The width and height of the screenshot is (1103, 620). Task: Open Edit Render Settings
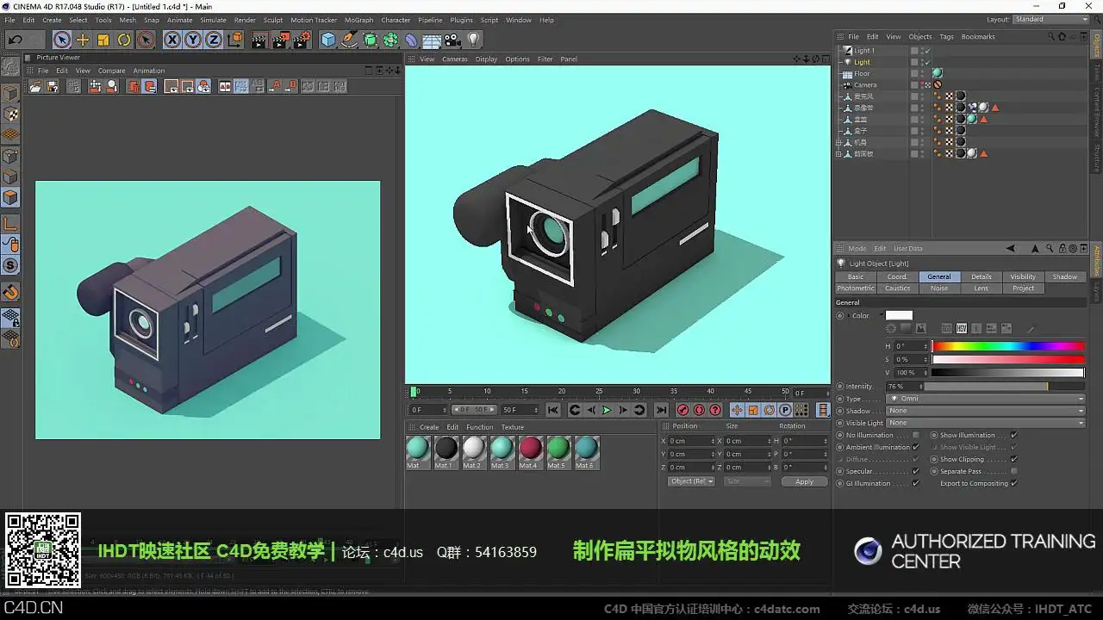click(302, 40)
